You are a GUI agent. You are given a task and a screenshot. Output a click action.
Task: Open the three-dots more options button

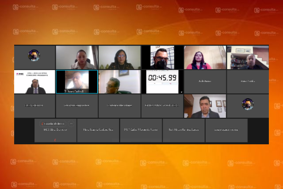71,123
